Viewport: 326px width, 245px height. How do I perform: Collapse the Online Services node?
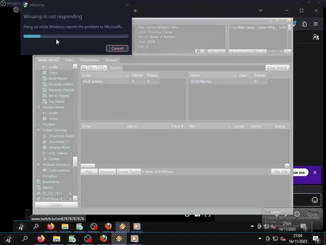(x=38, y=130)
